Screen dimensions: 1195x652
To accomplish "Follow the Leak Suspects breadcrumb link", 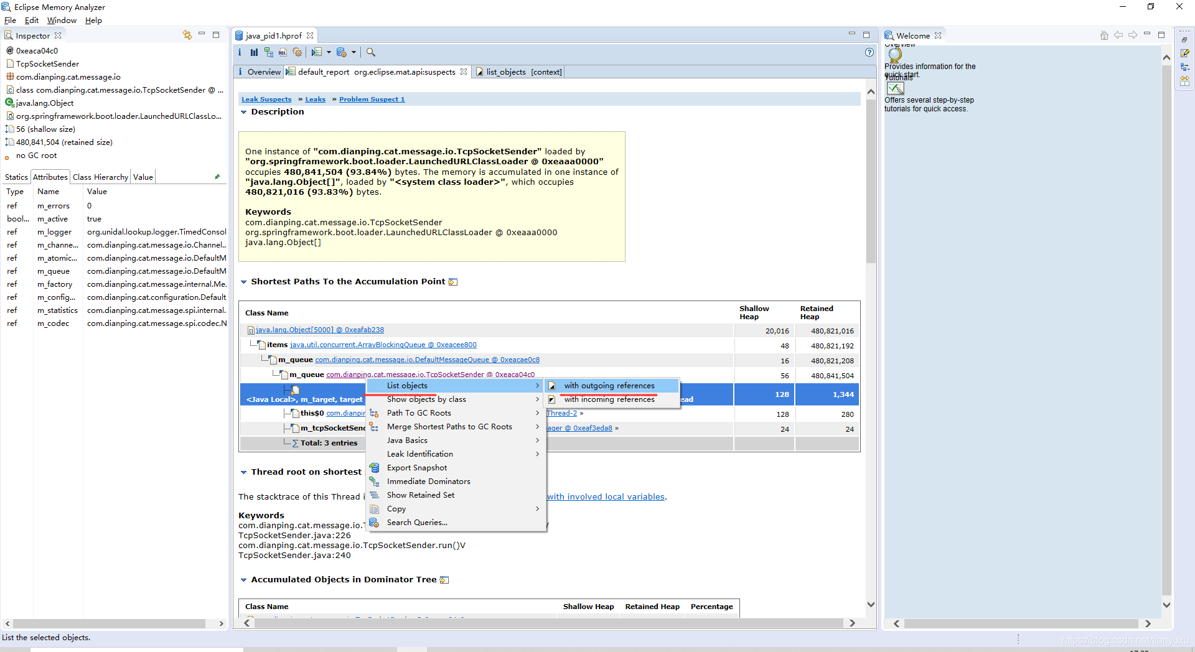I will (x=266, y=100).
